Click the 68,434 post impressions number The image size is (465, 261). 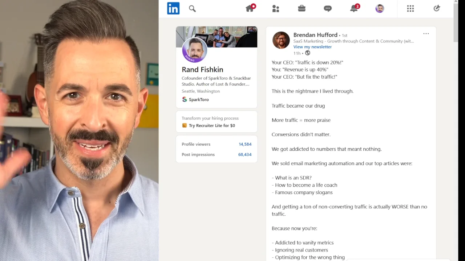coord(245,154)
